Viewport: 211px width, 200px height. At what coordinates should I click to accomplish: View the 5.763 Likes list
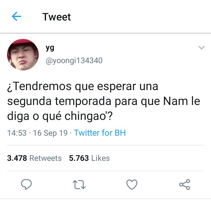[89, 158]
